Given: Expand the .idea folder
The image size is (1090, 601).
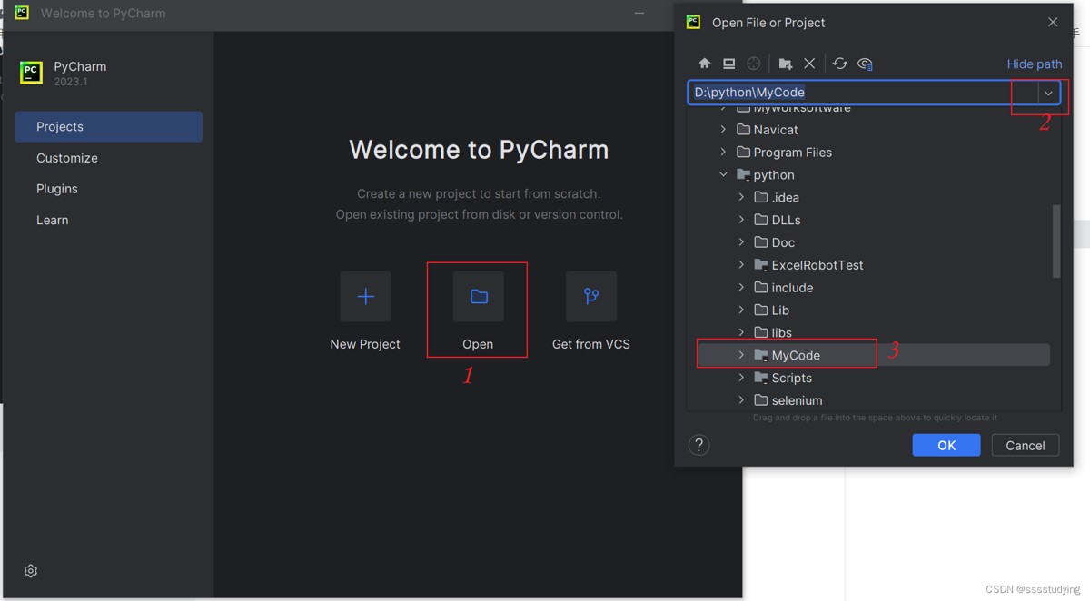Looking at the screenshot, I should 741,197.
